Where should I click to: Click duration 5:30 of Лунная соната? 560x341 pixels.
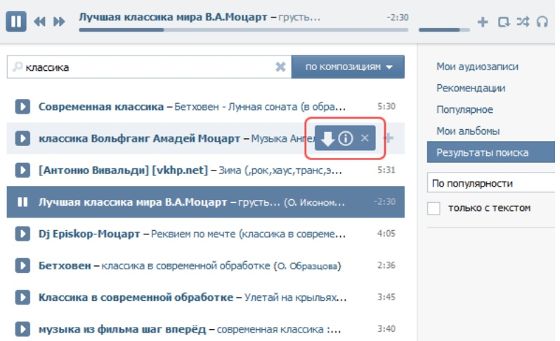386,106
